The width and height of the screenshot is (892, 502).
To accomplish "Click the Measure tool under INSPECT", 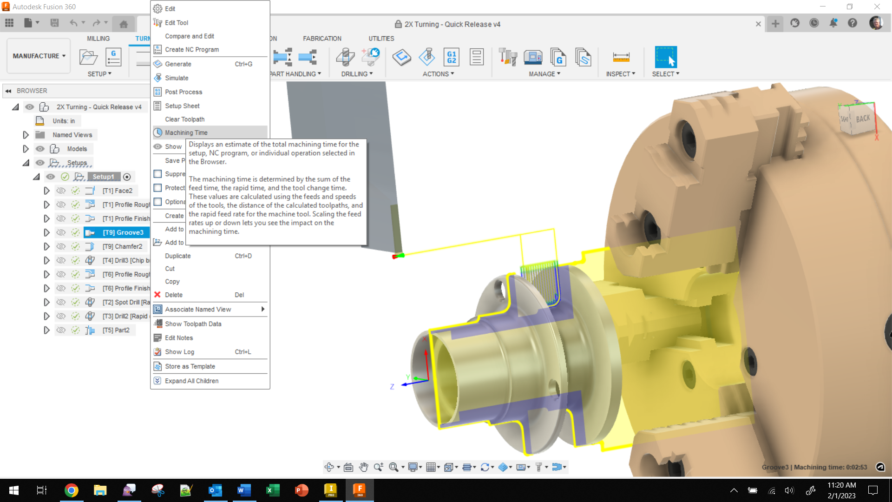I will [x=620, y=58].
